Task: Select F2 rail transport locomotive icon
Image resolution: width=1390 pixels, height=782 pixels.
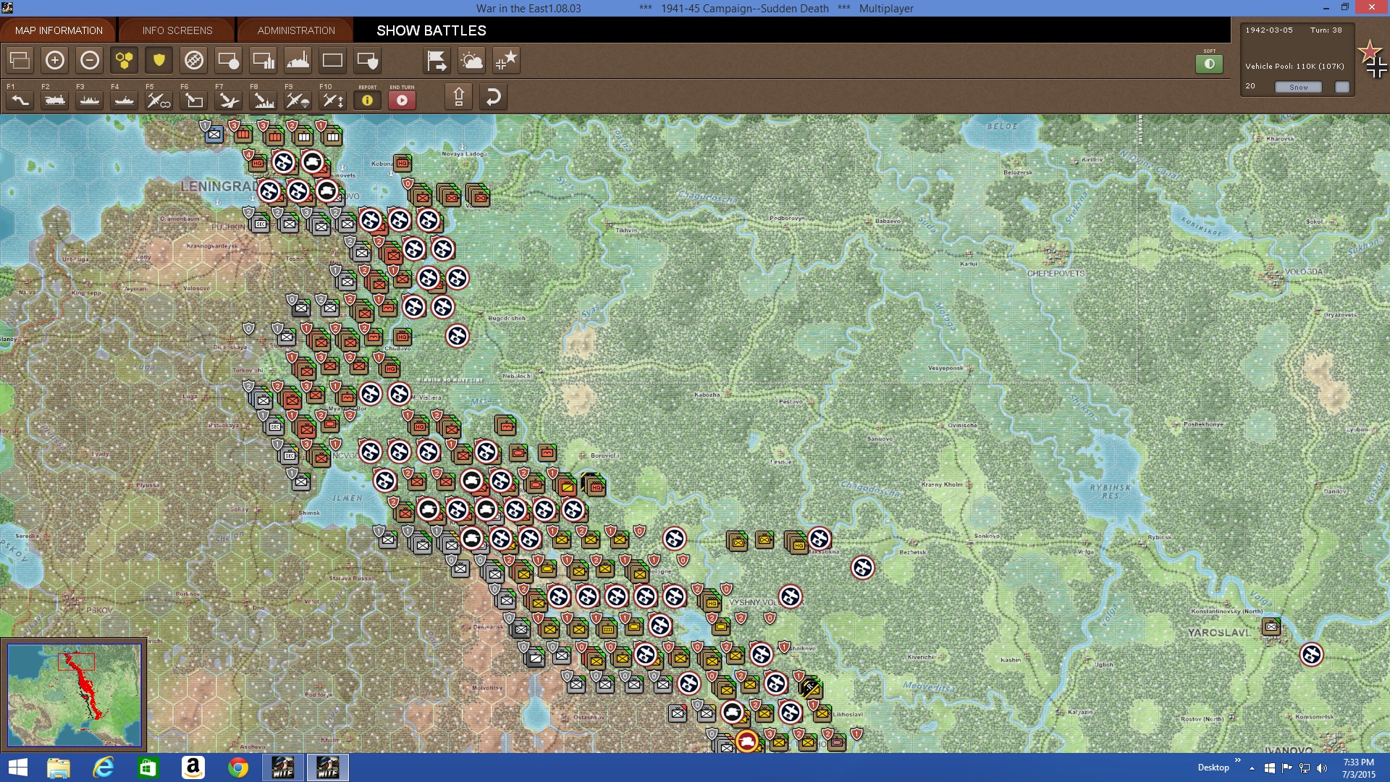Action: [55, 100]
